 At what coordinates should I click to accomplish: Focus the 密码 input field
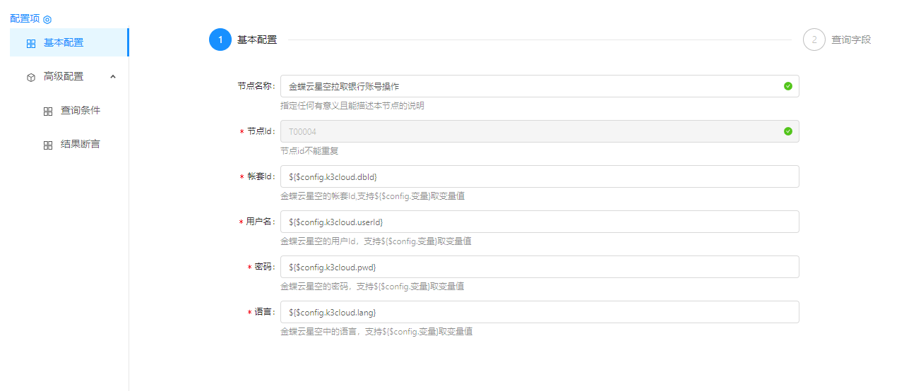click(540, 267)
